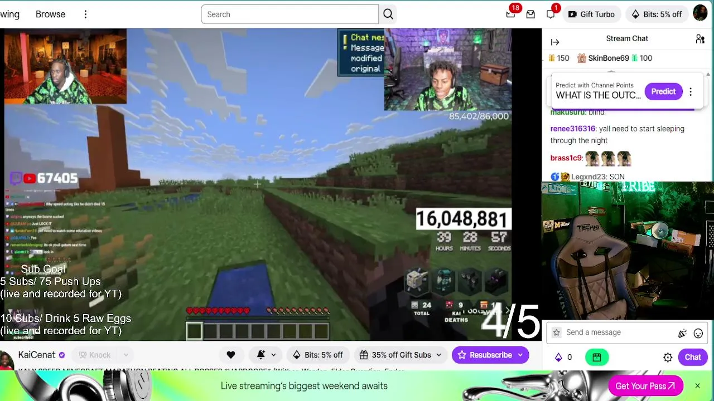Open the 35% off Gift Subs dropdown

[x=400, y=355]
